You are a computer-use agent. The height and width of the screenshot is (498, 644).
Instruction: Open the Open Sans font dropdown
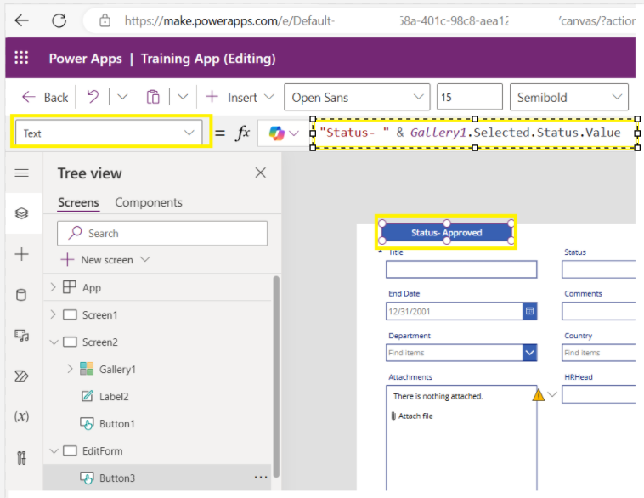(357, 98)
